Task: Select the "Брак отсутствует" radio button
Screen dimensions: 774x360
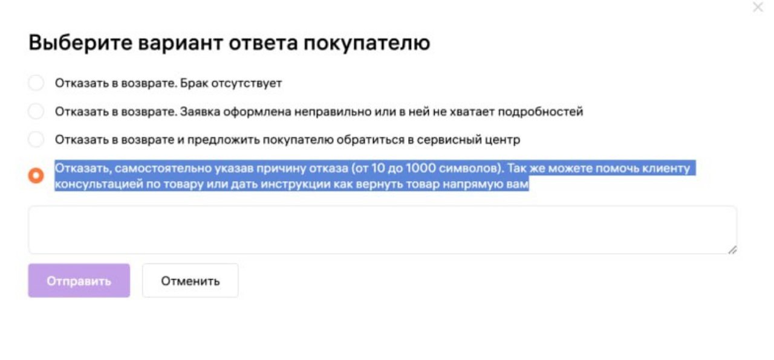Action: [x=36, y=83]
